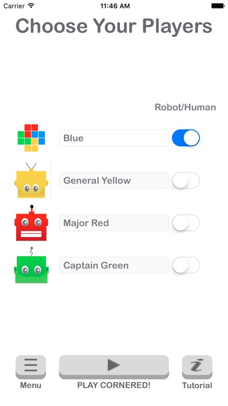Enable the Captain Green human toggle

186,265
